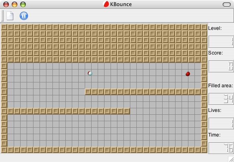Click the toolbar drag handle
Screen dimensions: 234x162
point(2,16)
